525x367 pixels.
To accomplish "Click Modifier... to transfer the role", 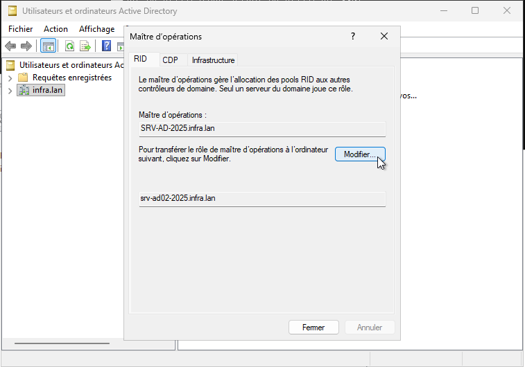I will [x=359, y=154].
